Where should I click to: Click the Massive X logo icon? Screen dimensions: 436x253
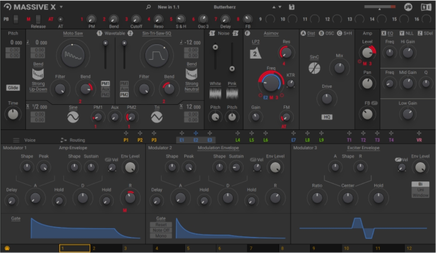point(8,7)
